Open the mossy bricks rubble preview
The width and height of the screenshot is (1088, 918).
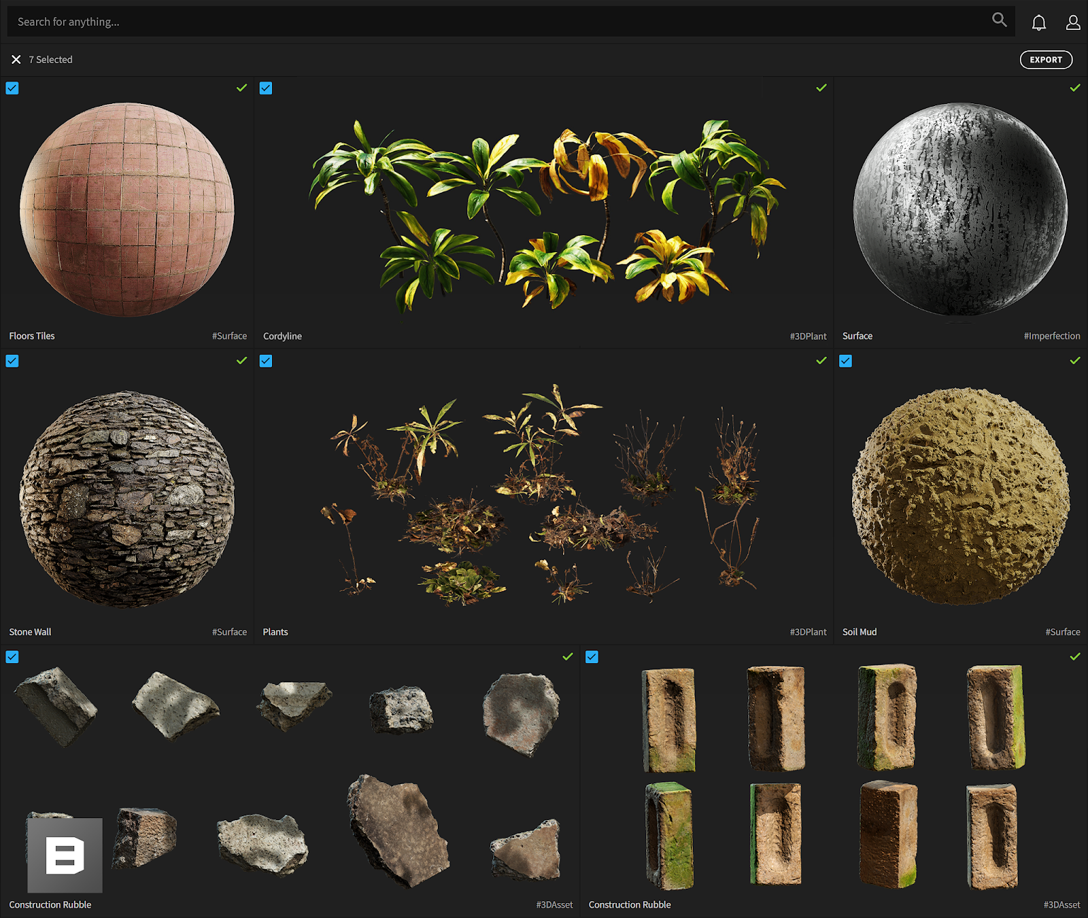834,777
